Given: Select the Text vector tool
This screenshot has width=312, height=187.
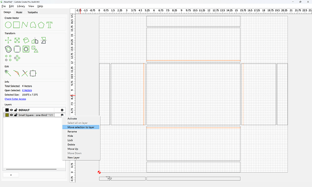Looking at the screenshot, I should pos(49,25).
